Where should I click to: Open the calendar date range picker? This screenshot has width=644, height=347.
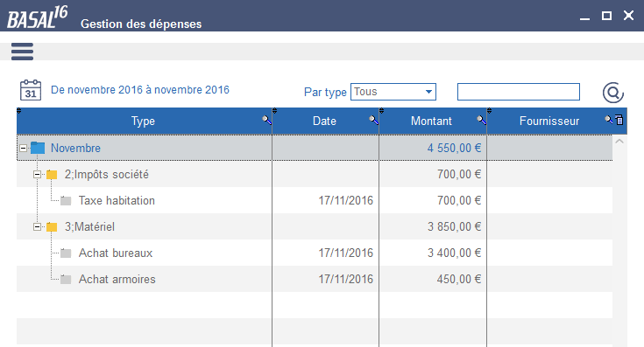(31, 90)
